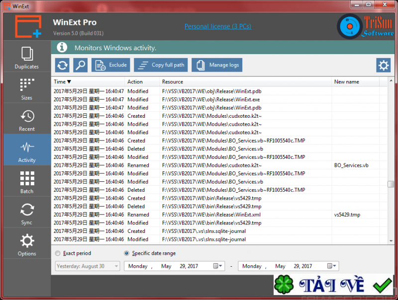Open the start date calendar dropdown

click(218, 266)
